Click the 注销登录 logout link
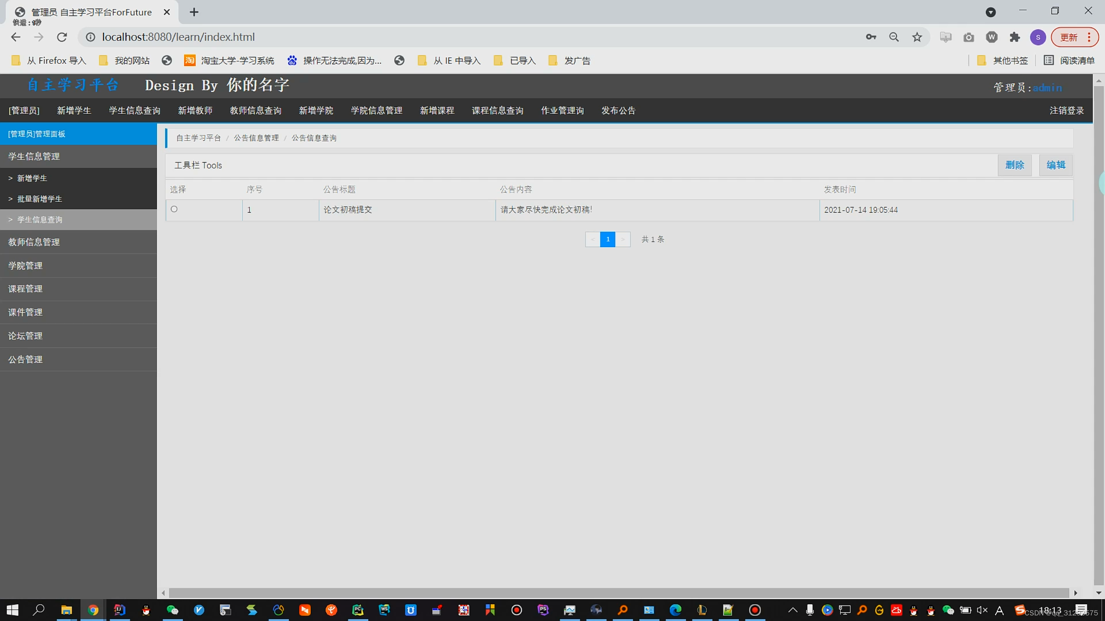Image resolution: width=1105 pixels, height=621 pixels. point(1066,110)
